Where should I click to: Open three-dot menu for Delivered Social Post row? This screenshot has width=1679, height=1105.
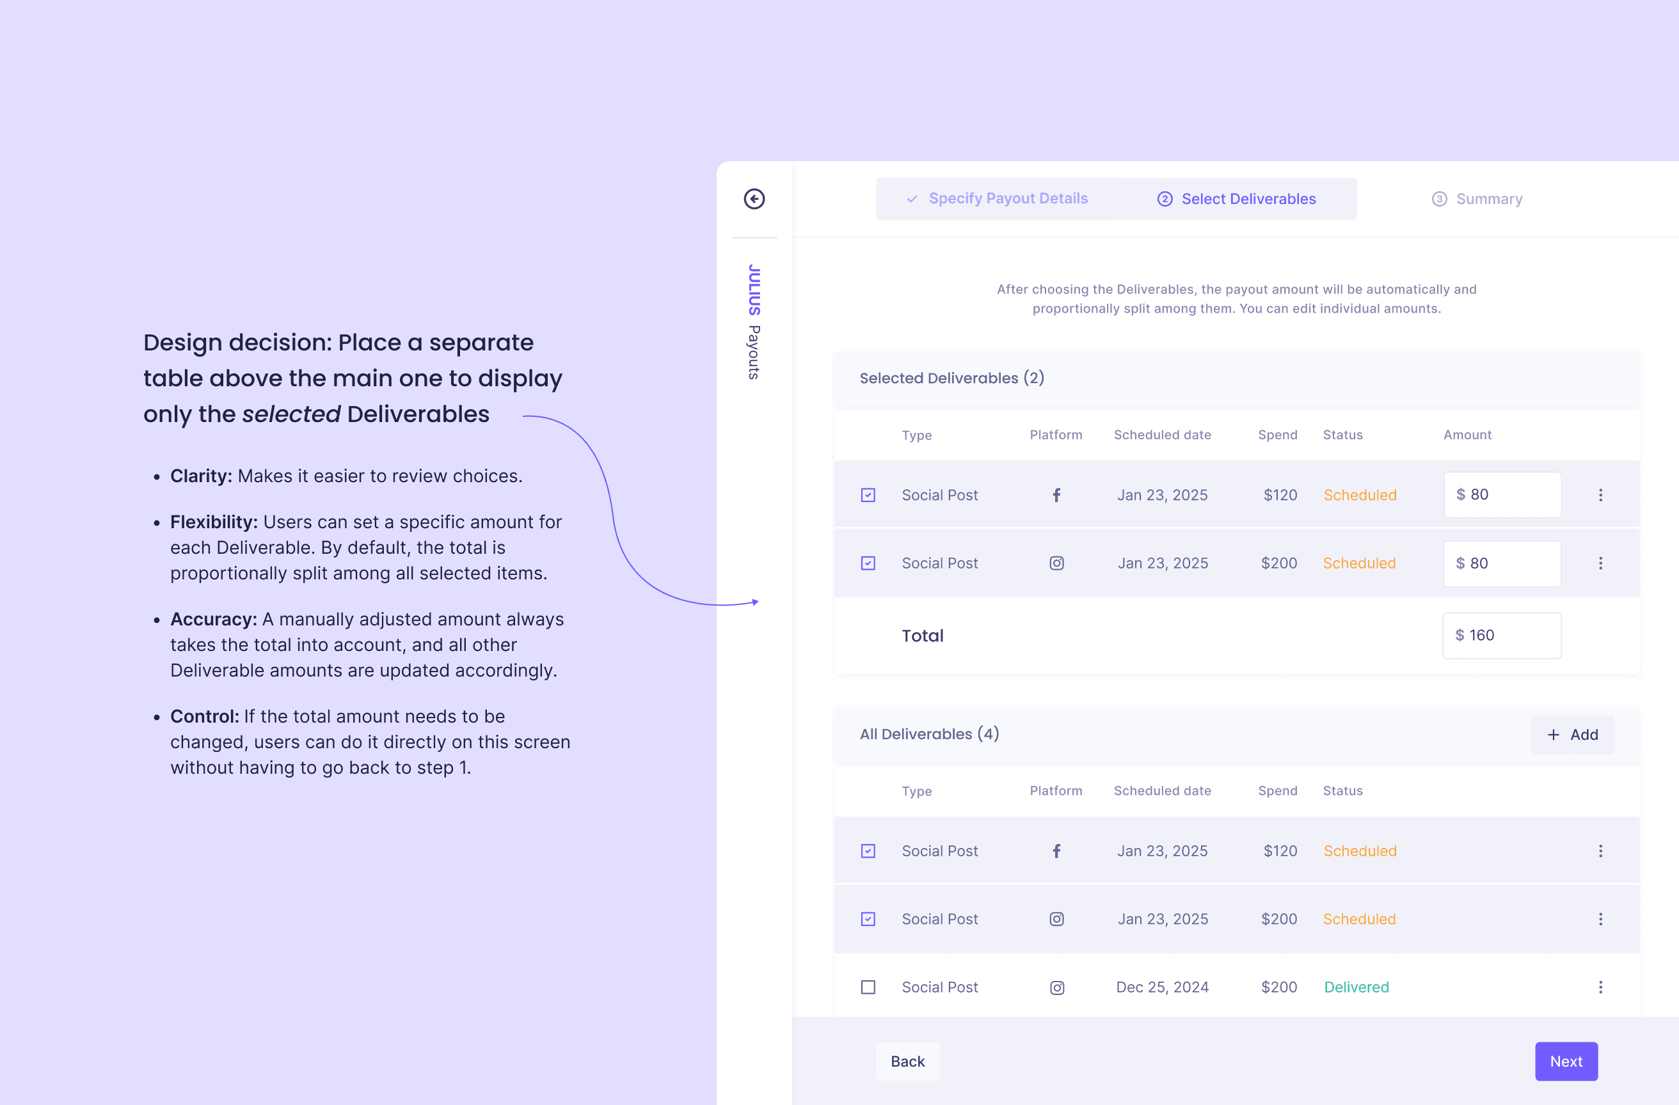(1600, 987)
